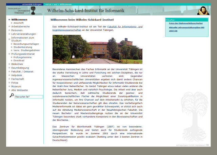Viewport: 217px width, 155px height.
Task: Click the Universität Tübingen tree logo
Action: pyautogui.click(x=33, y=10)
